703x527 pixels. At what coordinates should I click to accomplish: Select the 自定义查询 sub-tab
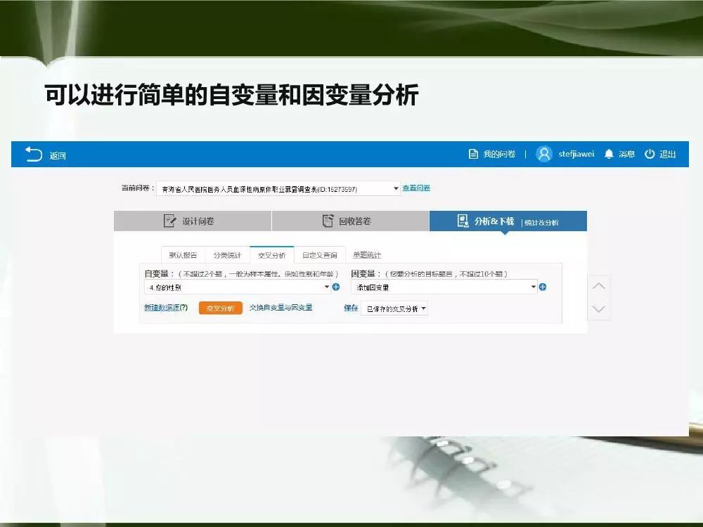pyautogui.click(x=320, y=255)
